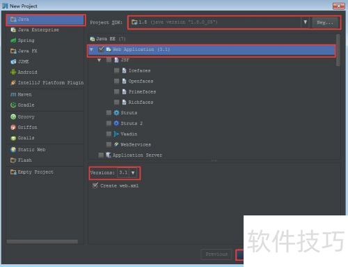This screenshot has width=348, height=267.
Task: Uncheck the Web Application checkbox
Action: [101, 49]
